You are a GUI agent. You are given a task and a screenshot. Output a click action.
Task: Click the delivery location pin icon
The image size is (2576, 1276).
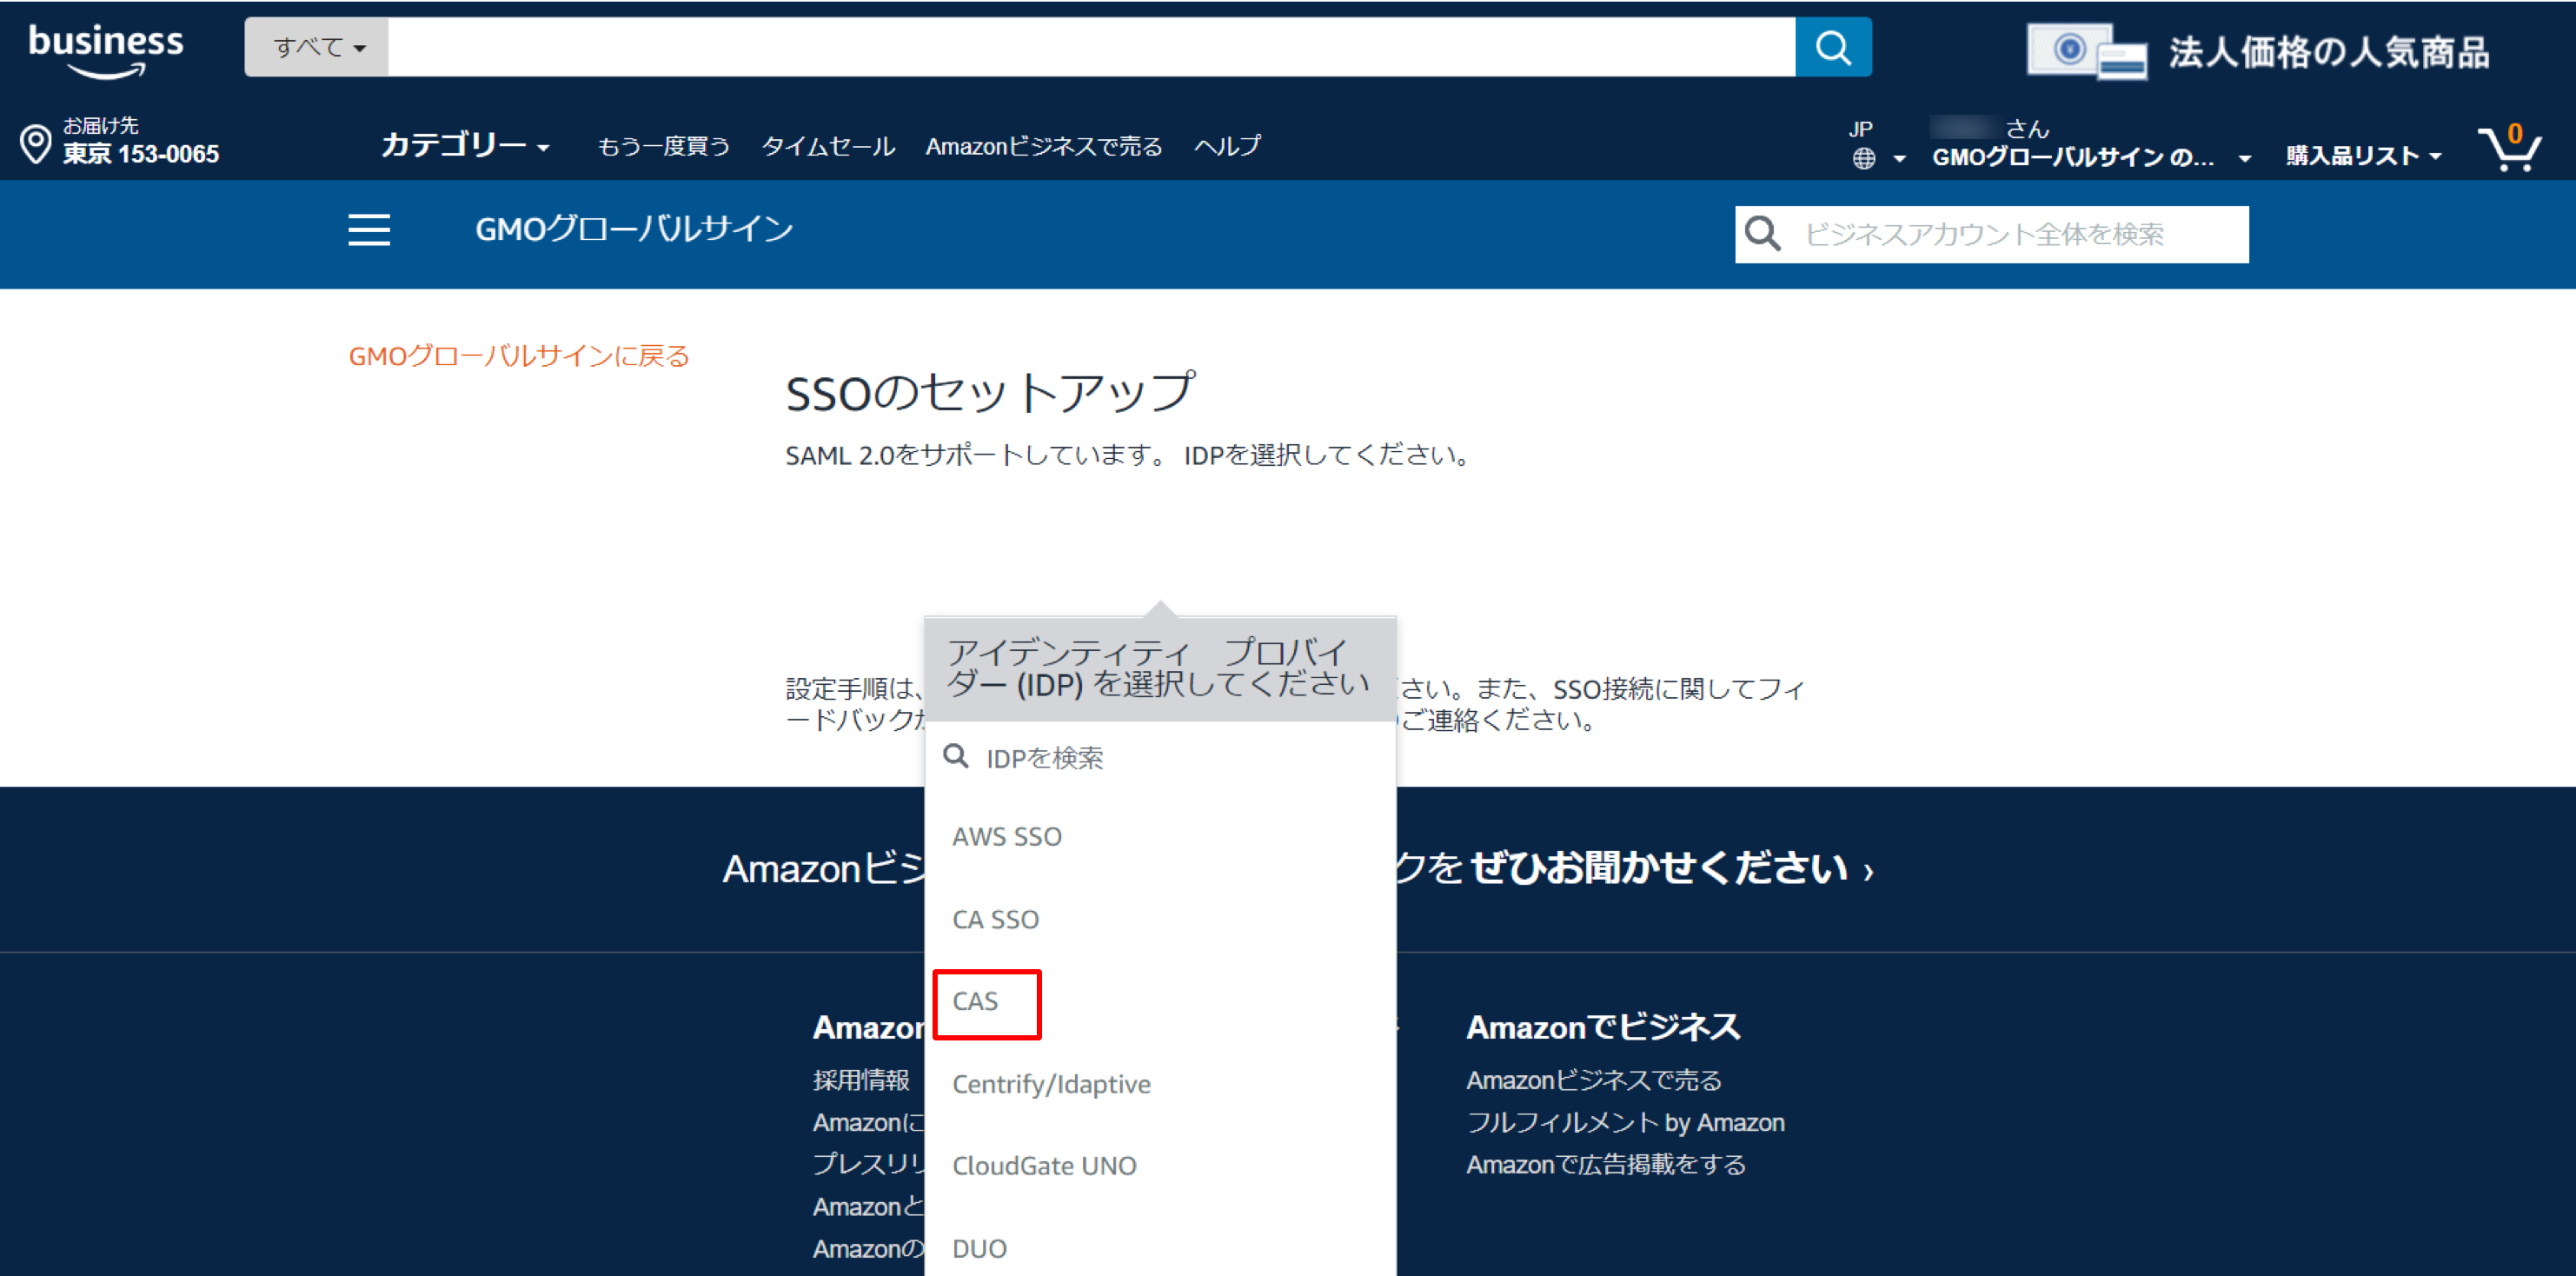[x=36, y=144]
